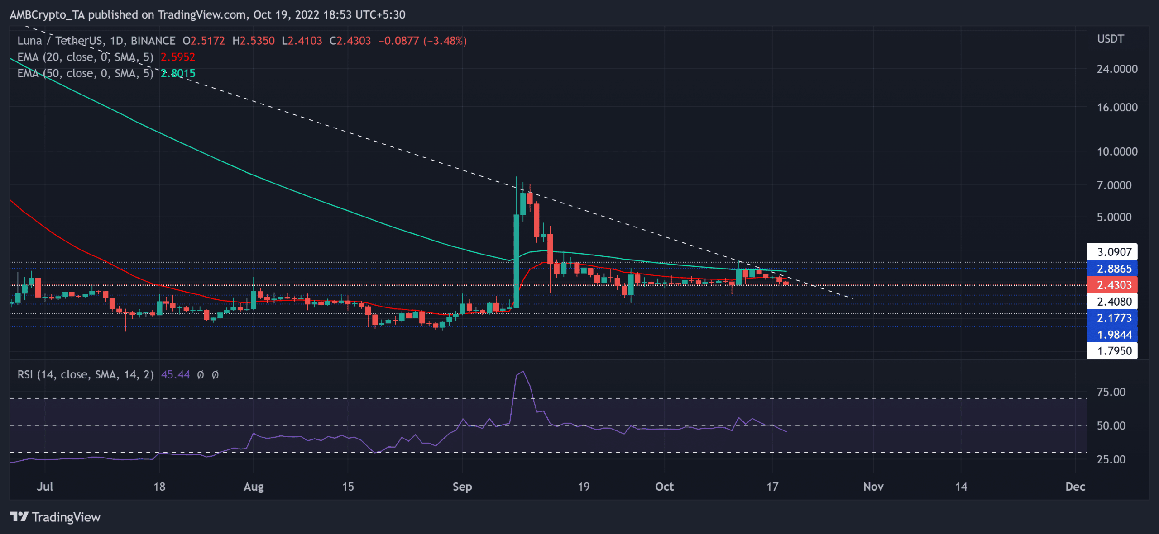Click the Jul date label

click(45, 487)
